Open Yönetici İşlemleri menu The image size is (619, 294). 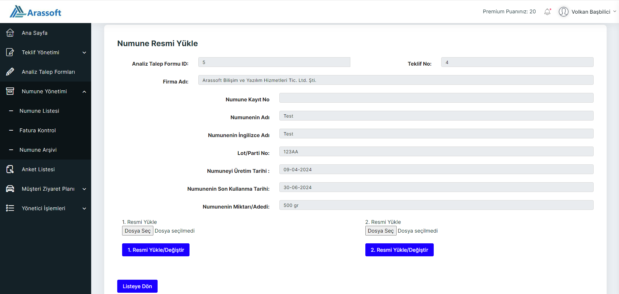tap(43, 208)
